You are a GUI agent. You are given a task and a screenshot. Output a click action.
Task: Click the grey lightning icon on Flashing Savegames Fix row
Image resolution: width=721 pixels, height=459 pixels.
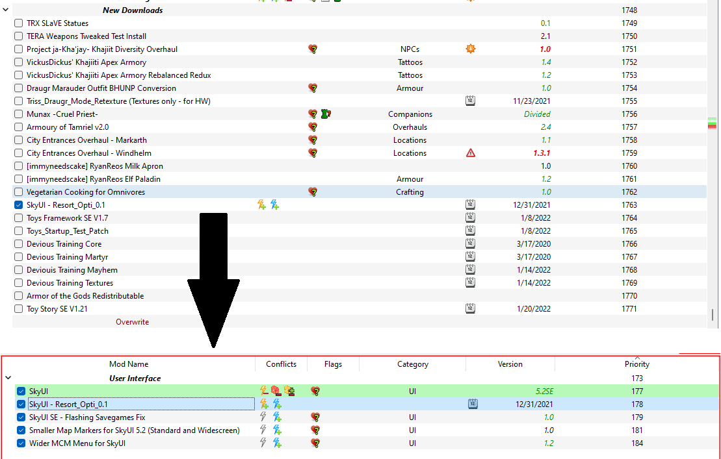[263, 417]
